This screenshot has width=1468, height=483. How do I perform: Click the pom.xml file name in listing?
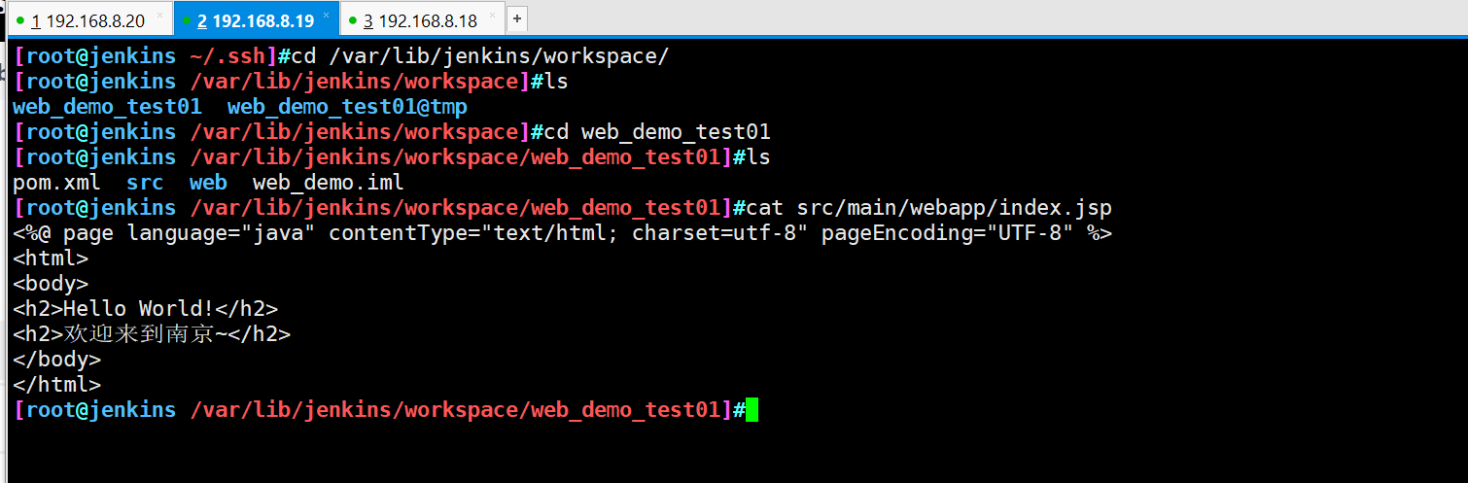(x=56, y=183)
